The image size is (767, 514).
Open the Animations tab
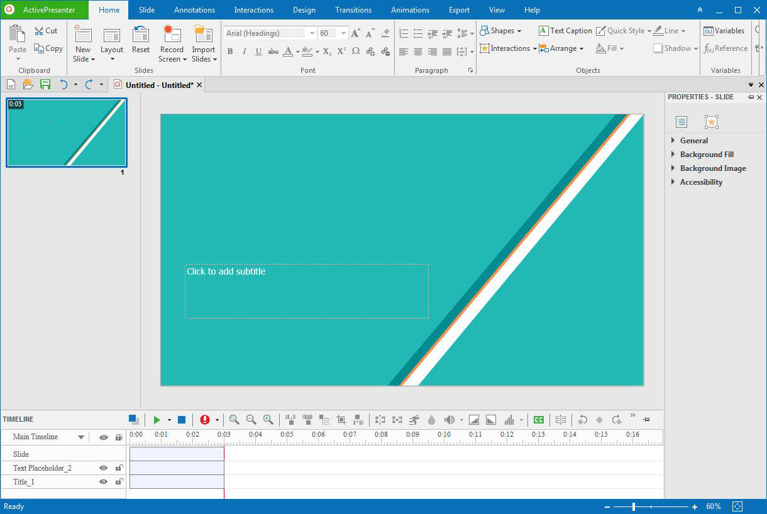tap(410, 10)
